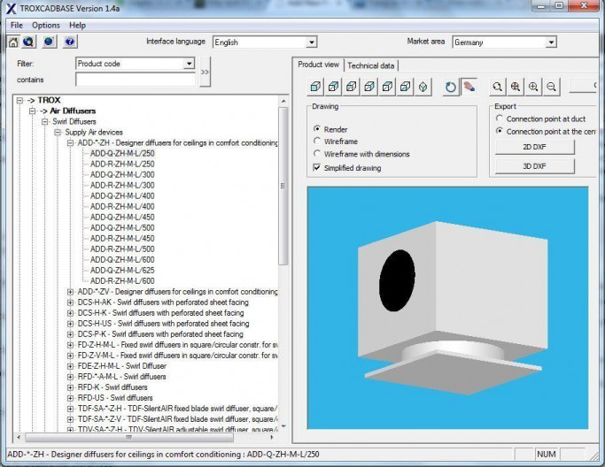Select ADD-Q-ZH-M-L/300 in the tree
This screenshot has height=467, width=605.
click(x=122, y=174)
